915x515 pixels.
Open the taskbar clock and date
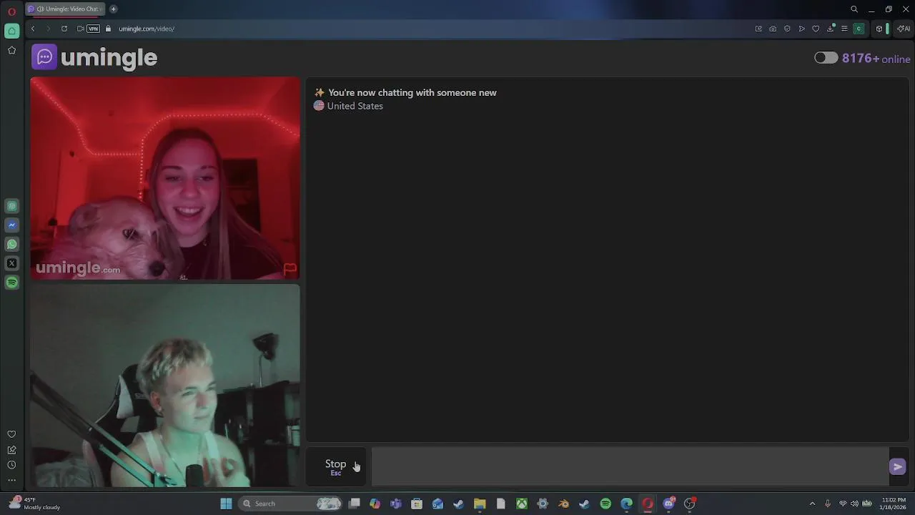point(894,504)
